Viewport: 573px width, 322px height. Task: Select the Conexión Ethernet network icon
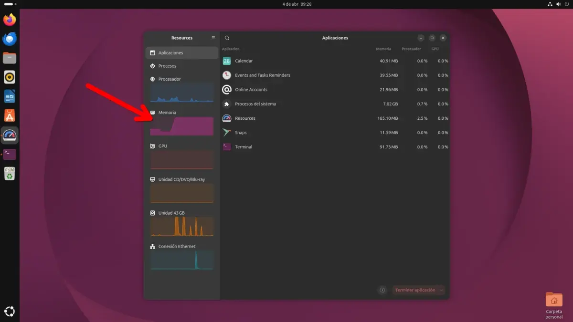point(153,246)
